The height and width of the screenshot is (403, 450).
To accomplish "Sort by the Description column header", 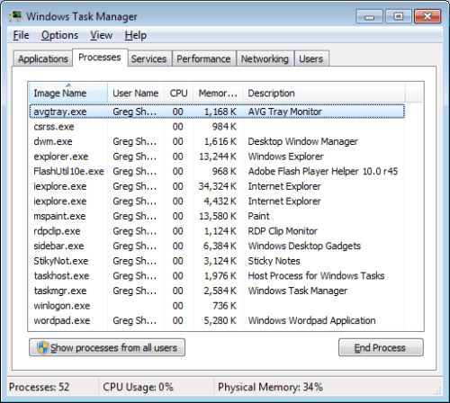I will (x=324, y=93).
